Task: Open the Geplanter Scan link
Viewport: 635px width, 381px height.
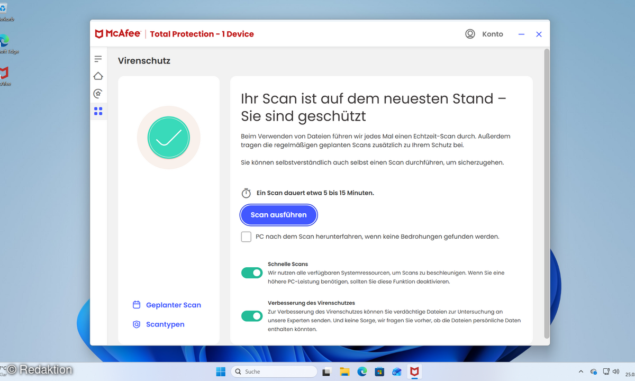Action: pyautogui.click(x=174, y=305)
